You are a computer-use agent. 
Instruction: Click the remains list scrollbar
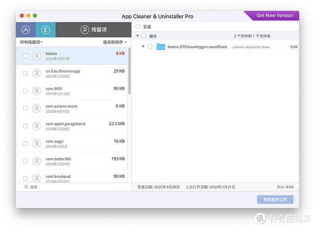click(129, 71)
